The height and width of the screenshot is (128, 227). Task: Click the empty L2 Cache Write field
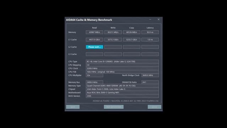point(113,47)
